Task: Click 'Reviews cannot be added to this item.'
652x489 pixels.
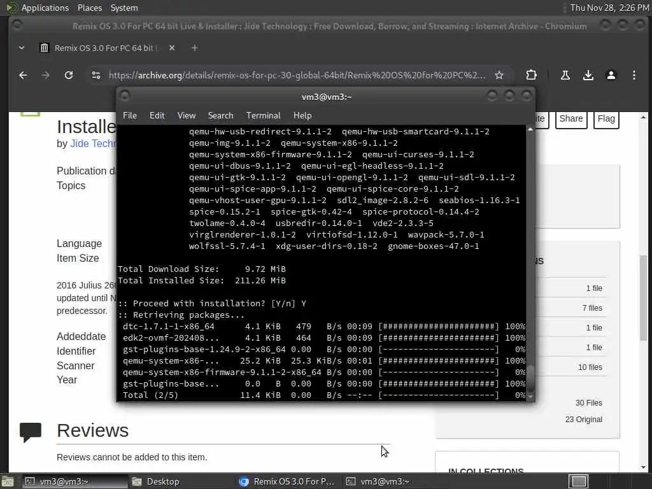Action: pos(132,457)
